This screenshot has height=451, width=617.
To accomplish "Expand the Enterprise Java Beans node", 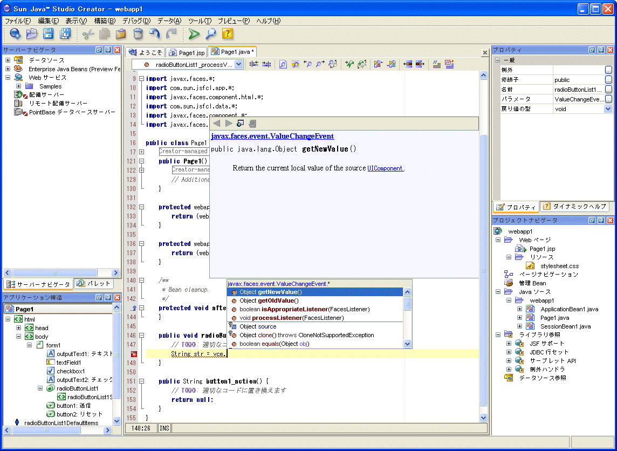I will pos(8,69).
